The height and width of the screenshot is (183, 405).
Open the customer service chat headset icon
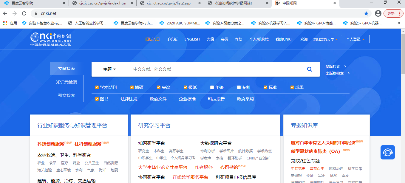tap(387, 152)
